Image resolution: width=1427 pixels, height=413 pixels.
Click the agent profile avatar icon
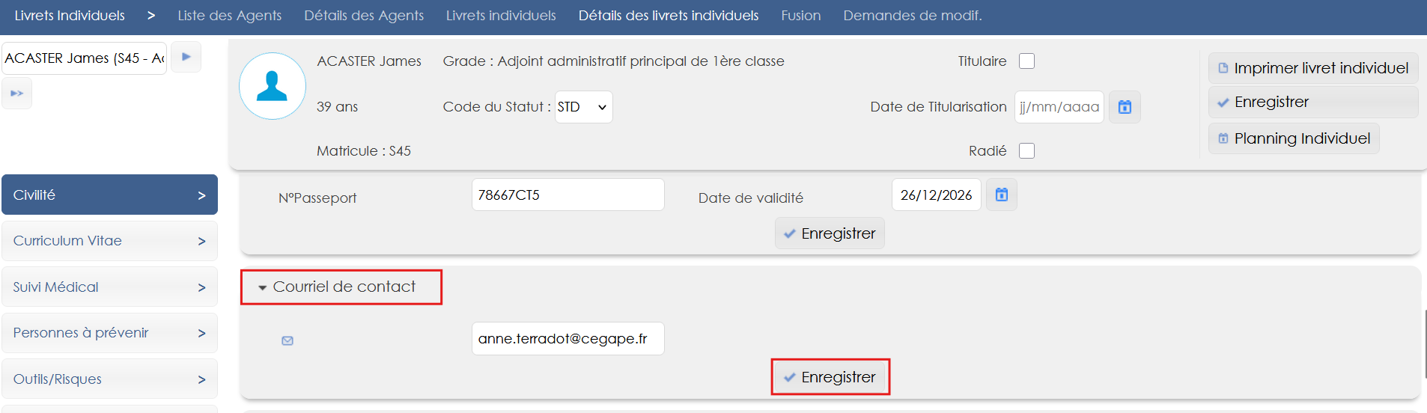(272, 86)
